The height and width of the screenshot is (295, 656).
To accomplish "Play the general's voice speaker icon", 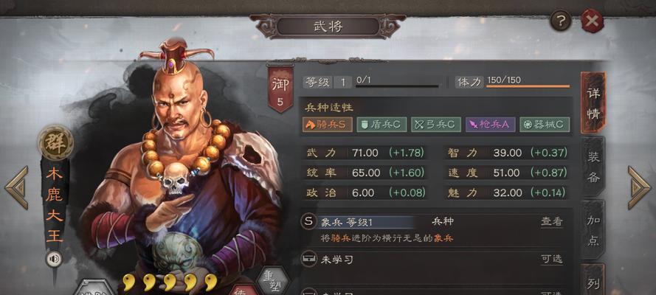I will [x=54, y=260].
